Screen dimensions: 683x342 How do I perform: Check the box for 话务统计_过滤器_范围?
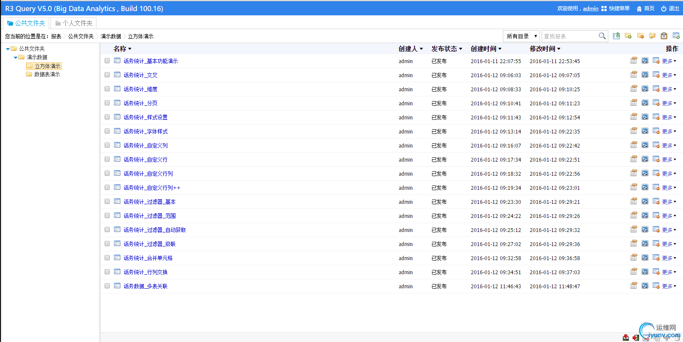point(107,215)
